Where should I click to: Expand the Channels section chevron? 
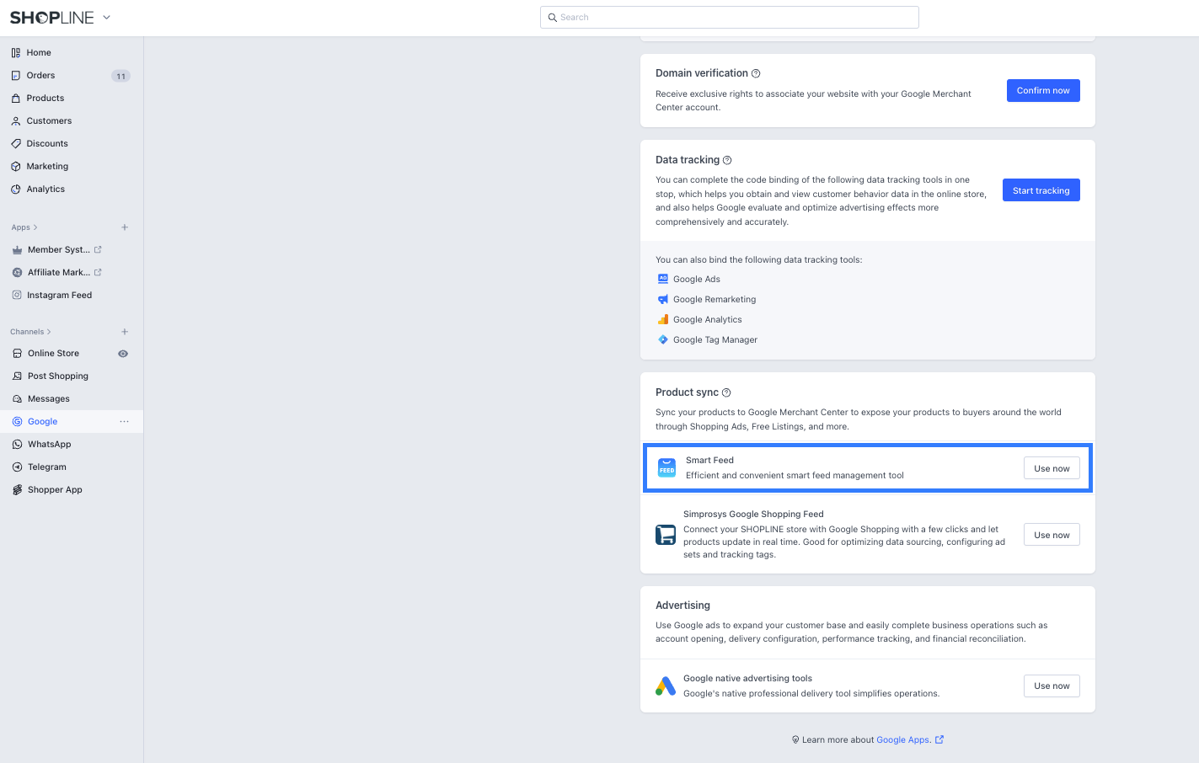49,332
